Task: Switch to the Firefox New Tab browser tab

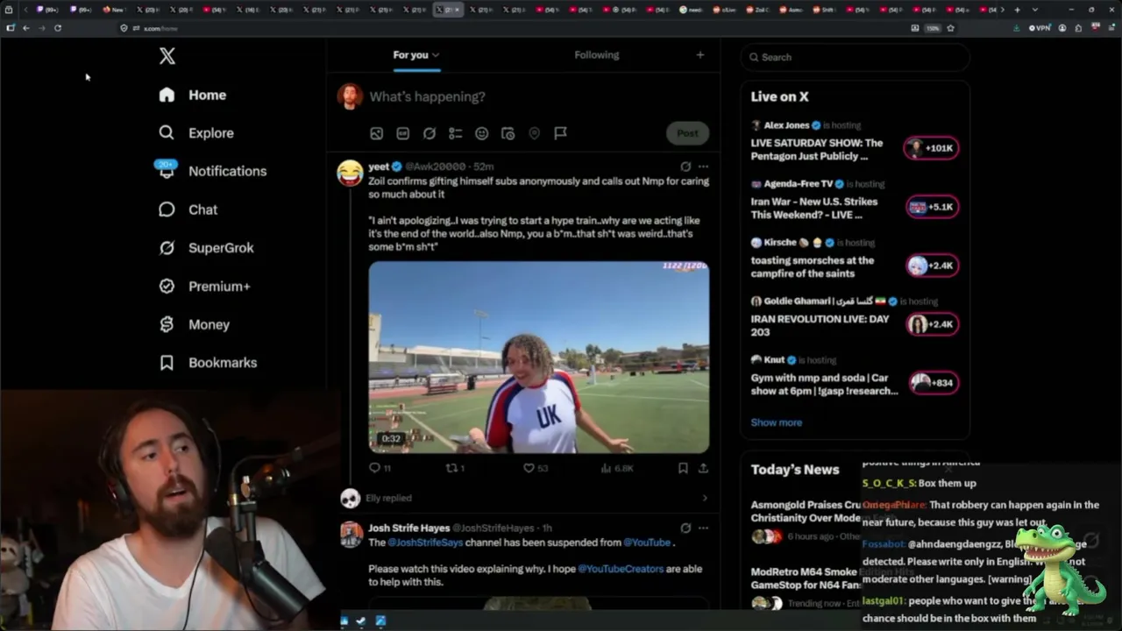Action: (x=114, y=10)
